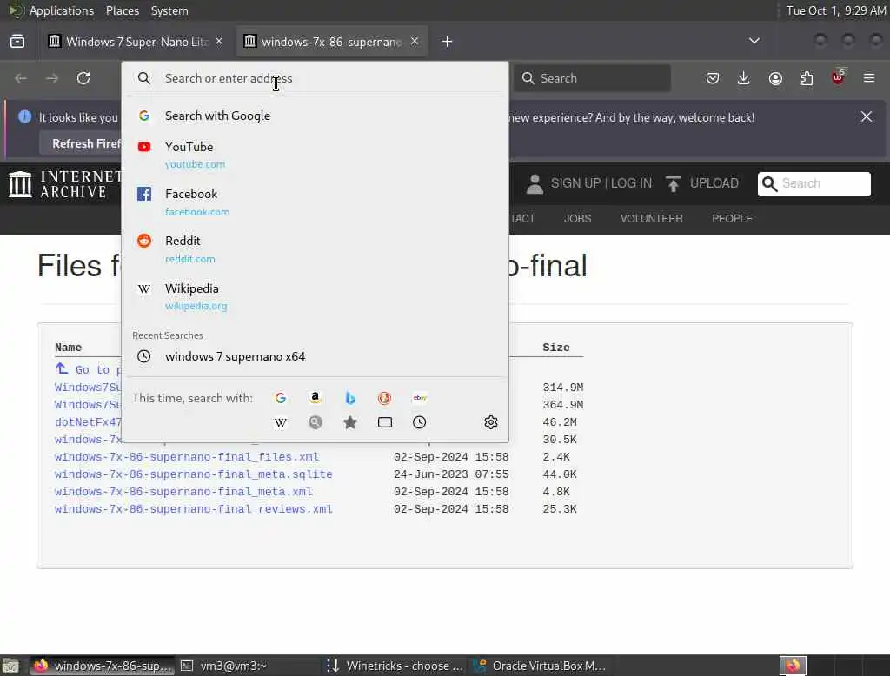Viewport: 890px width, 676px height.
Task: Open the Downloads panel
Action: [744, 78]
